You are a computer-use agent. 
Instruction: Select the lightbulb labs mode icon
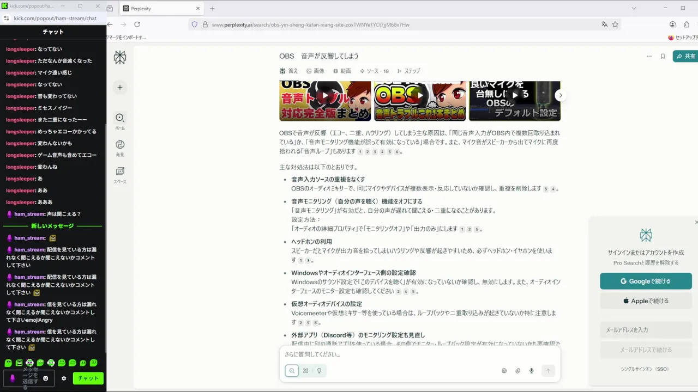(x=319, y=371)
